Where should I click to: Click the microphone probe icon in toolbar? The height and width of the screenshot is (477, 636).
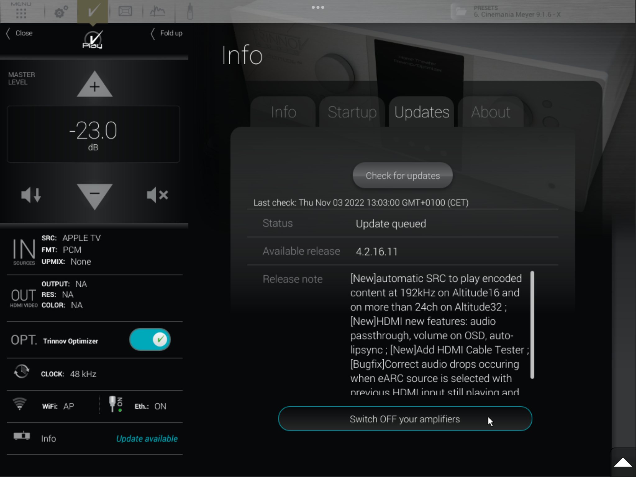(190, 11)
